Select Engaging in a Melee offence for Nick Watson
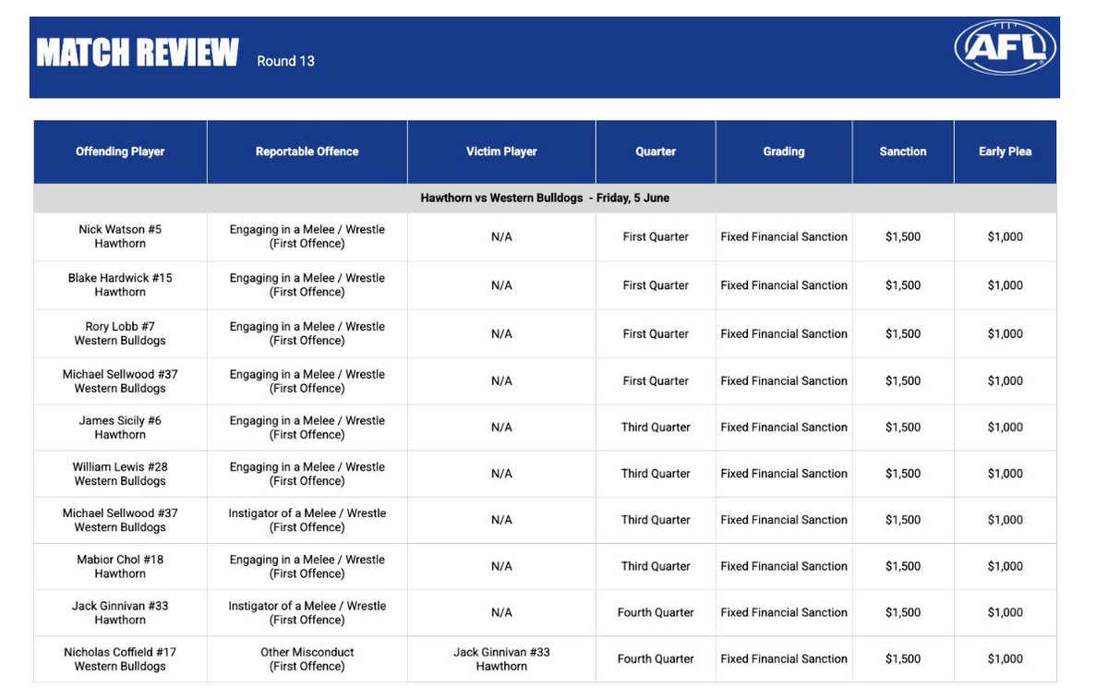The height and width of the screenshot is (700, 1108). 307,236
